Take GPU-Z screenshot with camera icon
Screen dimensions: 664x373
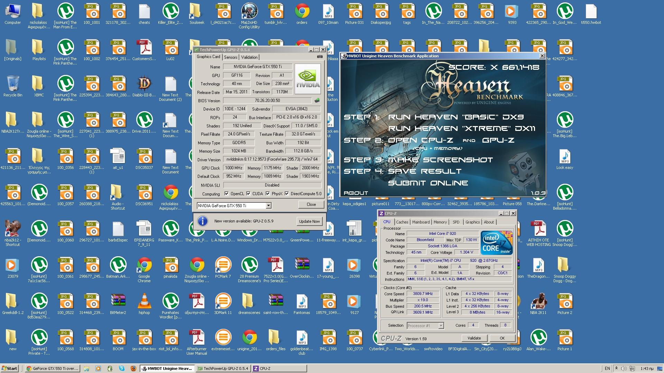pyautogui.click(x=320, y=57)
